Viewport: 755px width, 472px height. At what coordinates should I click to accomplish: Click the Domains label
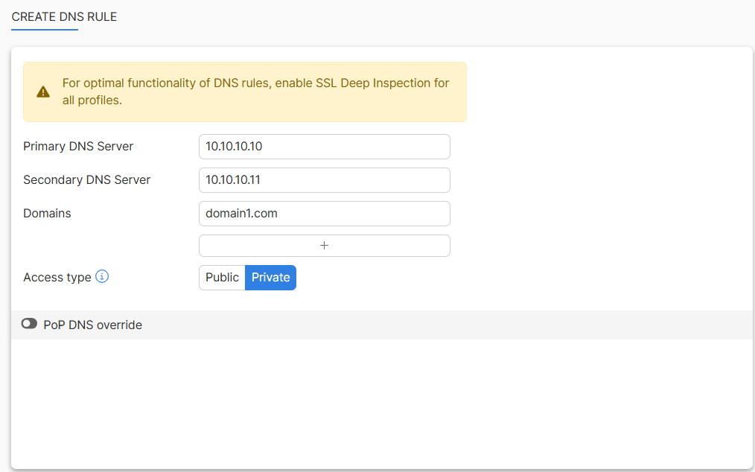[46, 213]
